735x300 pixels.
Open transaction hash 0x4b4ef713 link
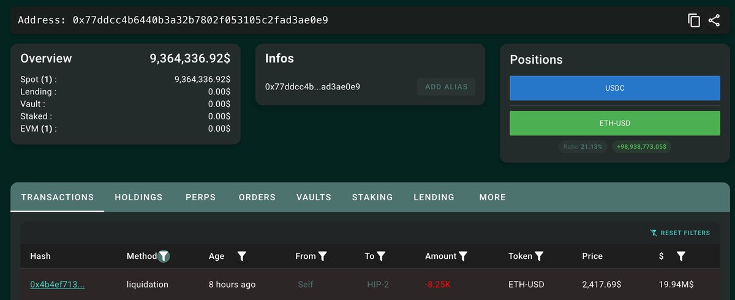pos(57,285)
